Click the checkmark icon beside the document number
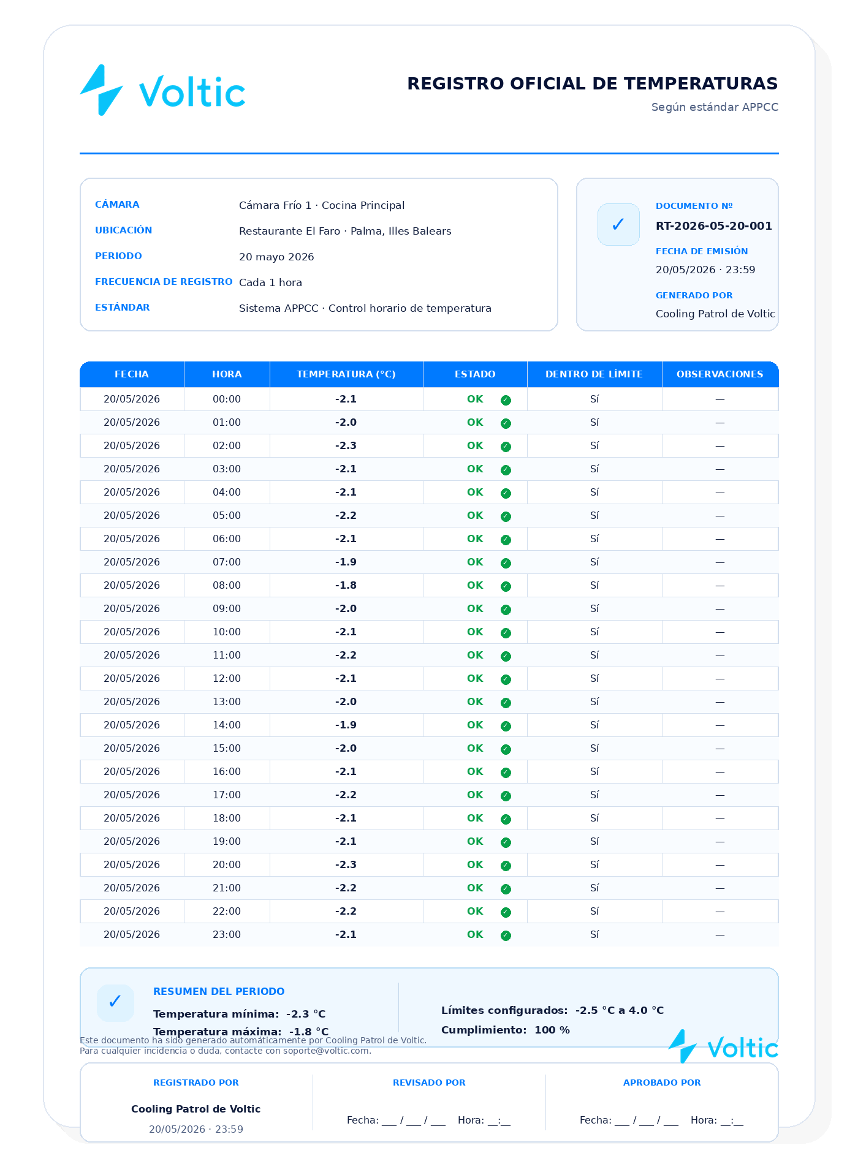Image resolution: width=858 pixels, height=1164 pixels. pos(618,224)
